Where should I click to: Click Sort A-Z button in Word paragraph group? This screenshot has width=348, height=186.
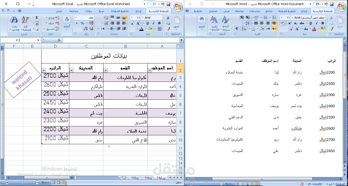(244, 29)
